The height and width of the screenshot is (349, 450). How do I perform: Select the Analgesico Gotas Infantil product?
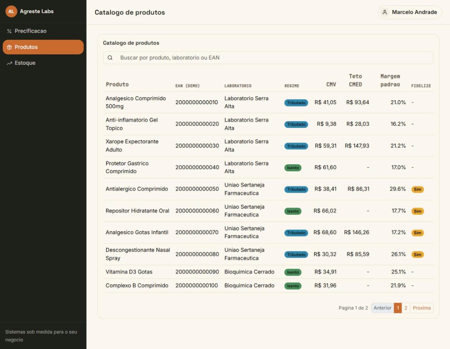(137, 232)
